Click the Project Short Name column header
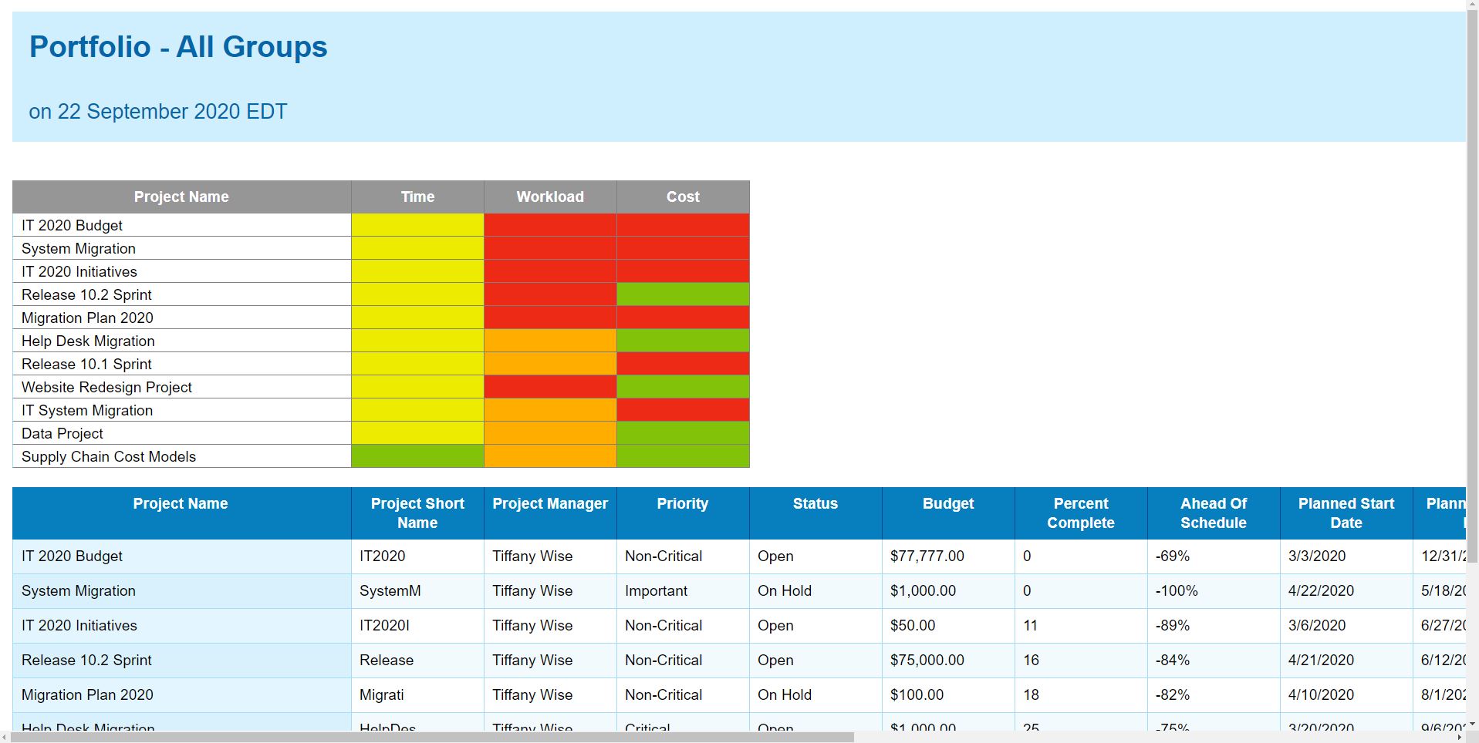1479x743 pixels. coord(417,513)
